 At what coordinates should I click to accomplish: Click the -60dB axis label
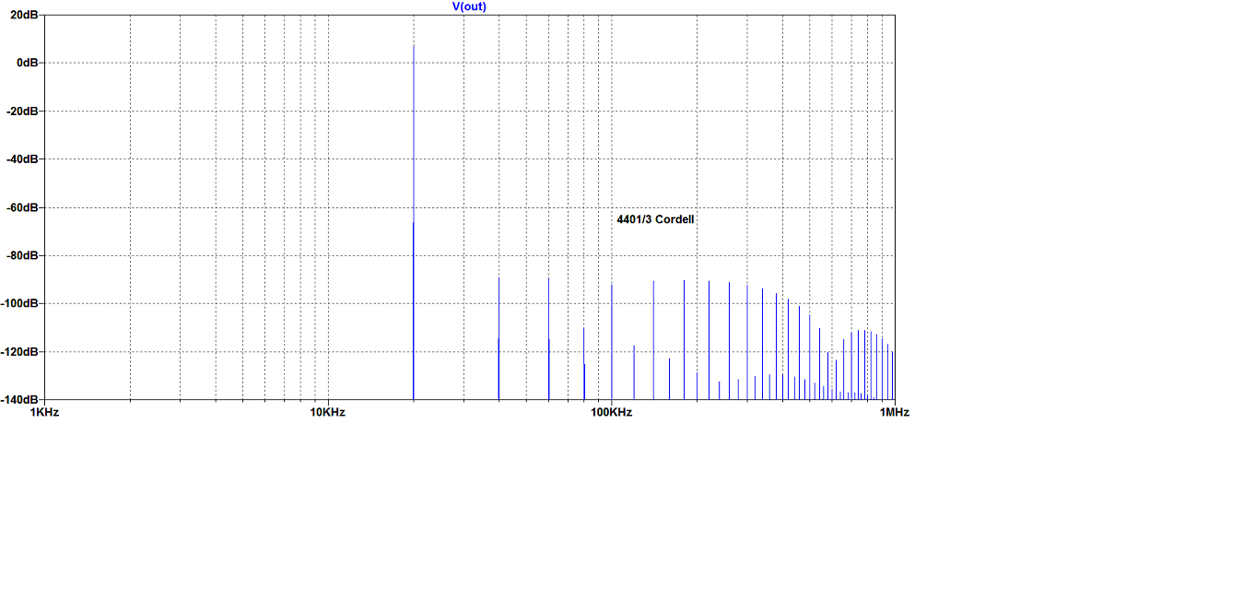[23, 207]
